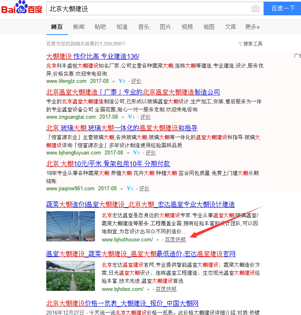This screenshot has height=315, width=301.
Task: Click 评价 link for jiaqinw961.com
Action: (x=144, y=188)
